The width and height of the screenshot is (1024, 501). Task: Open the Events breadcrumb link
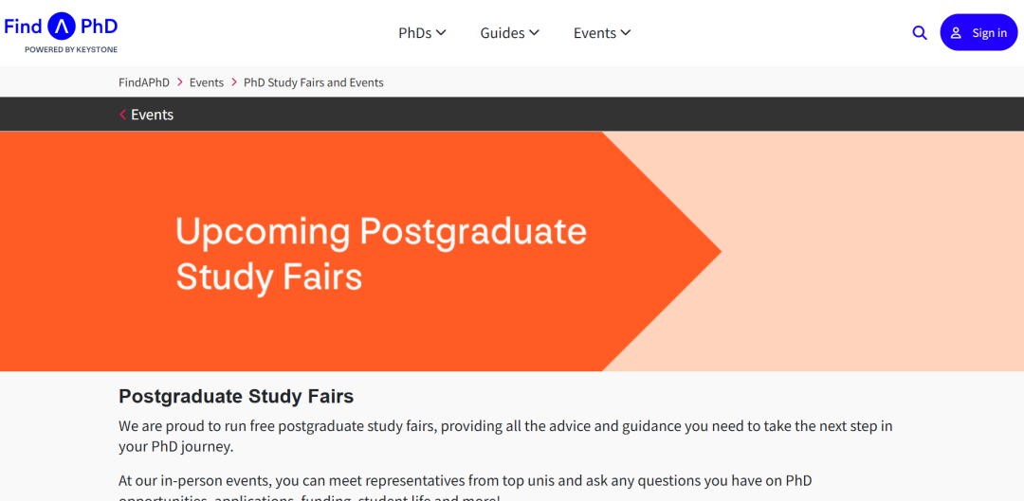pyautogui.click(x=207, y=82)
